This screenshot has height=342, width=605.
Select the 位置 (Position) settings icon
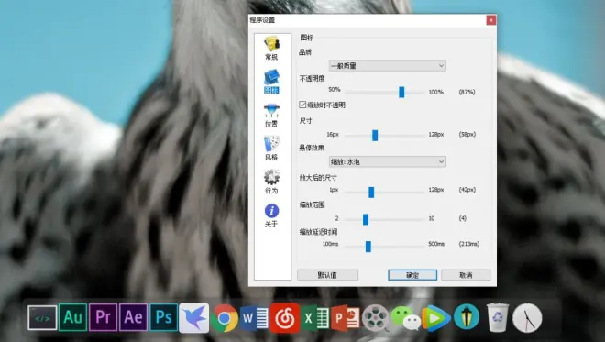[x=271, y=116]
